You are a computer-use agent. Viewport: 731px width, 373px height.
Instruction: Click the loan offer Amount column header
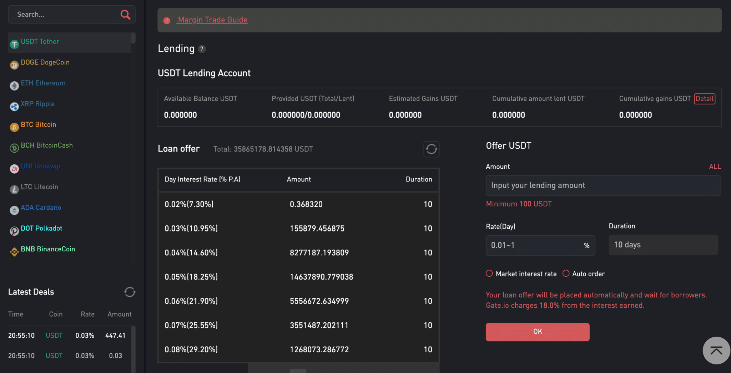click(299, 179)
